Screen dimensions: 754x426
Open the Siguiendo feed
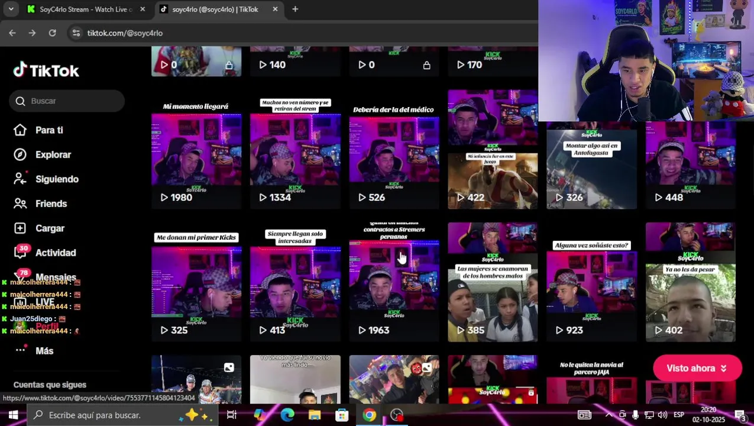pos(57,179)
